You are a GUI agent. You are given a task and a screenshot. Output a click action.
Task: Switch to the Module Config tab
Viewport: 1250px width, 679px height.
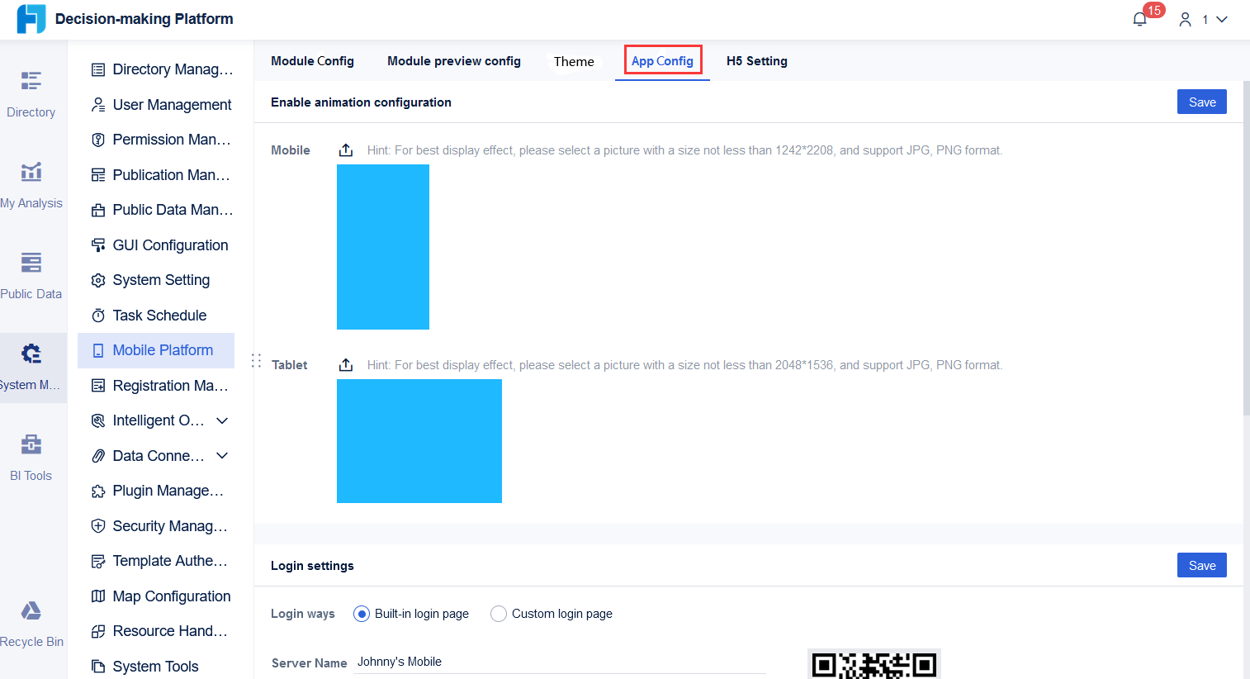pyautogui.click(x=312, y=60)
